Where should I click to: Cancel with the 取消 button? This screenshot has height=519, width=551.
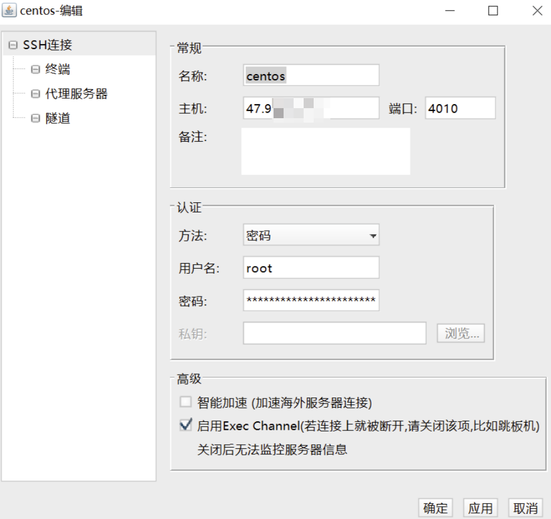(x=525, y=508)
